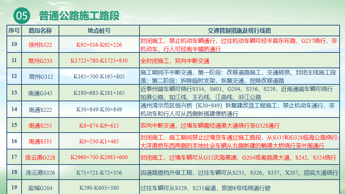This screenshot has height=194, width=345.
Task: Select row number 12 cell
Action: pos(14,76)
